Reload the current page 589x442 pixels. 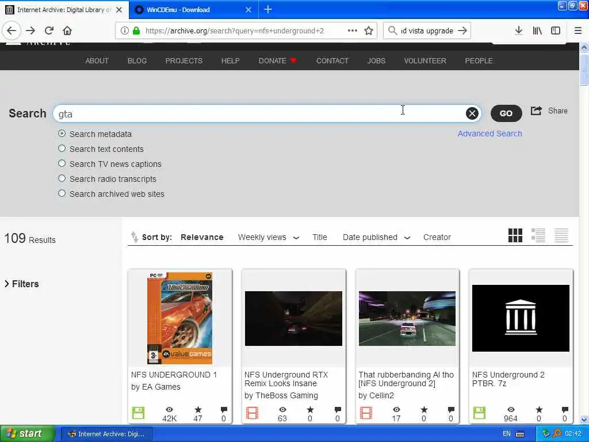(49, 31)
